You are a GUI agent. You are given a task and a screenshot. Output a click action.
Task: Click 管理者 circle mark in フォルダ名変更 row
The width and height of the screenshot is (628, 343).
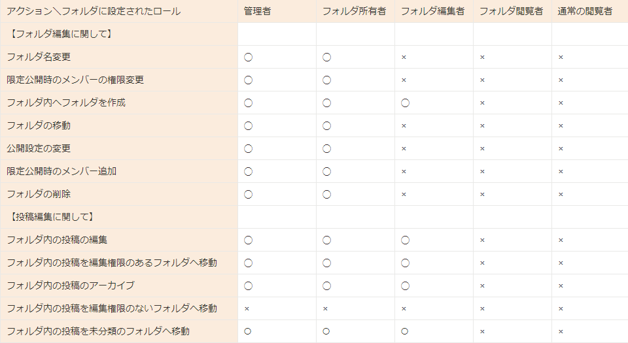point(248,57)
